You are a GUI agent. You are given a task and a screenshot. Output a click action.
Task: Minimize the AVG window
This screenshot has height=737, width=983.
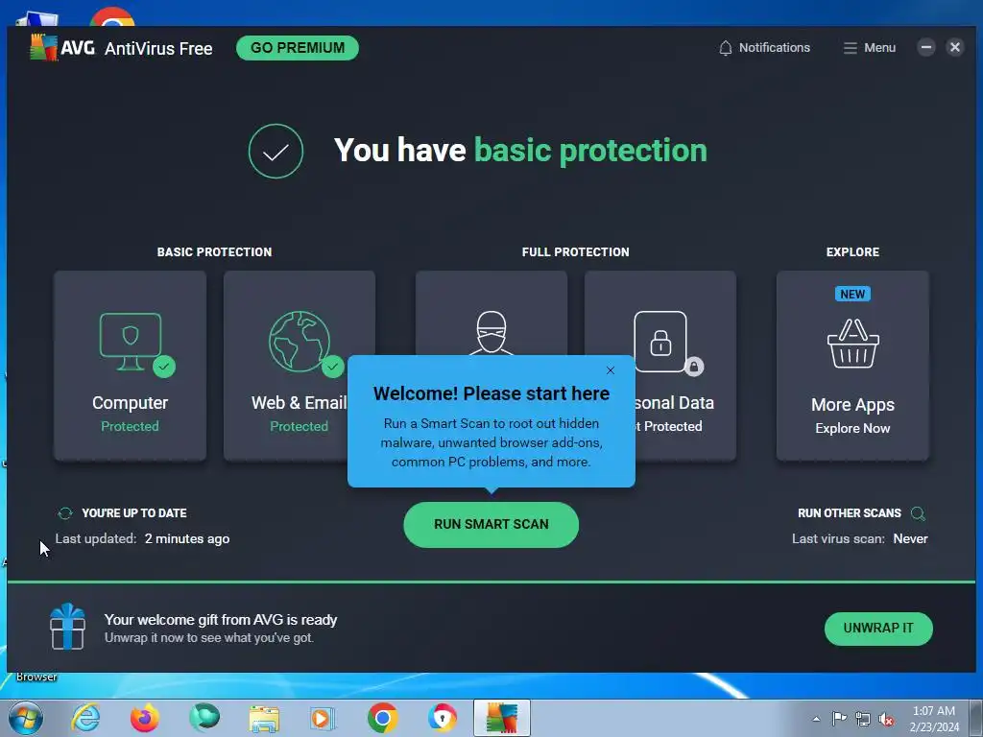click(926, 47)
